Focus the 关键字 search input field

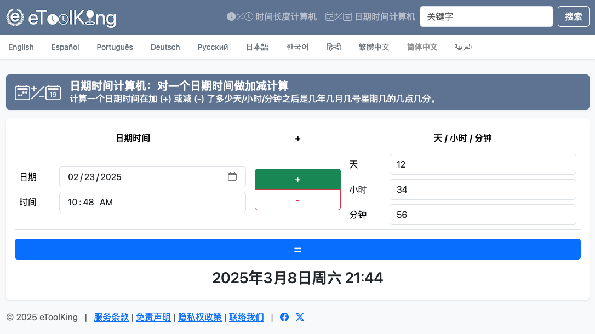click(x=486, y=16)
